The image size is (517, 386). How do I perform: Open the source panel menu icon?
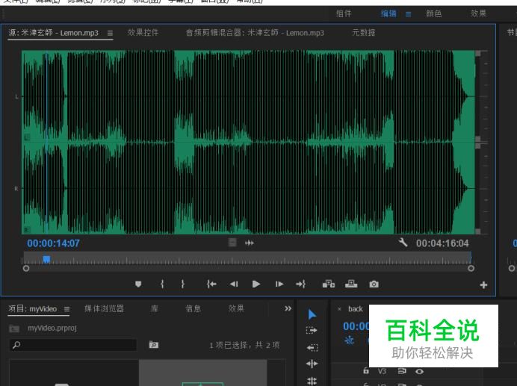[x=110, y=33]
